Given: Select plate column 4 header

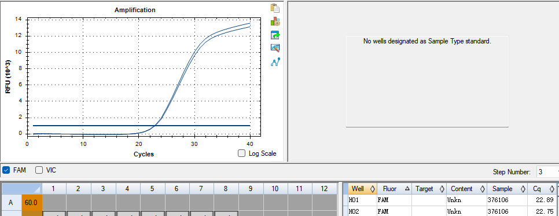Looking at the screenshot, I should (x=128, y=189).
